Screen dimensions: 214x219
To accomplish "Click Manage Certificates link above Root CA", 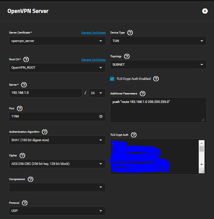I will click(93, 60).
